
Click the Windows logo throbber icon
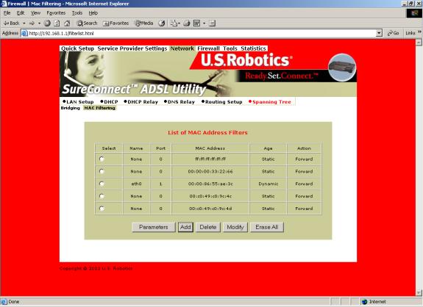pos(414,13)
